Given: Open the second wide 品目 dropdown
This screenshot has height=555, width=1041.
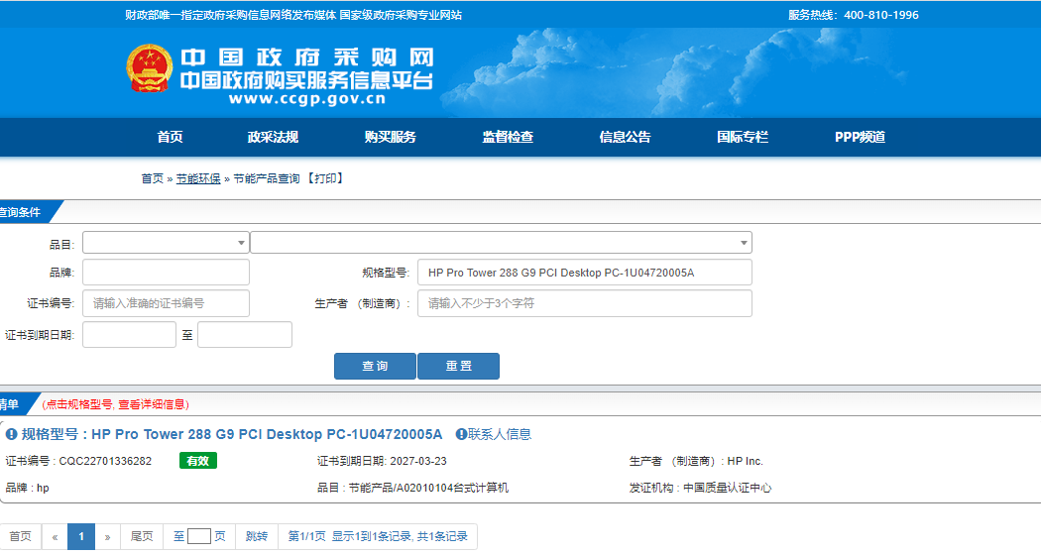Looking at the screenshot, I should coord(502,242).
